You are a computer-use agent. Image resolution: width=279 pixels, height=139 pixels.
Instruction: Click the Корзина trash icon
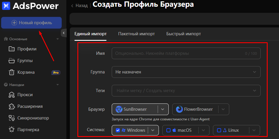click(x=12, y=72)
